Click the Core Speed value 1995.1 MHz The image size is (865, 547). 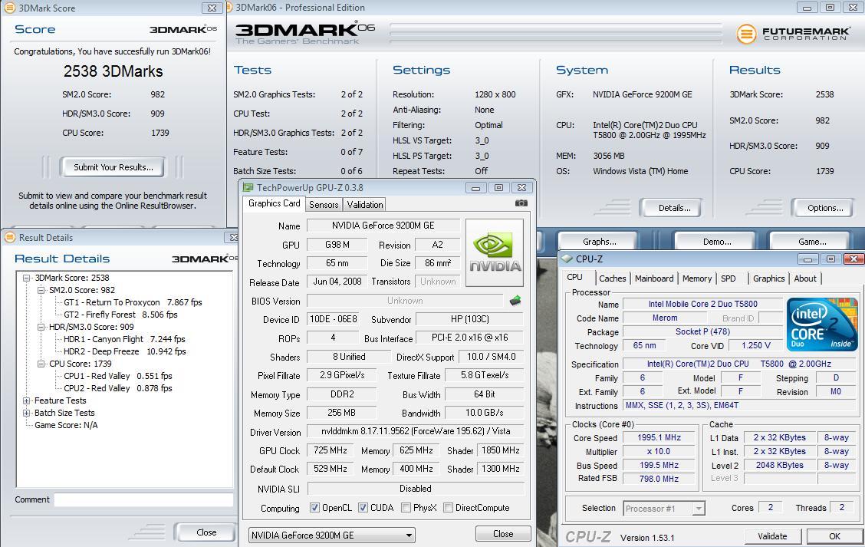click(659, 438)
